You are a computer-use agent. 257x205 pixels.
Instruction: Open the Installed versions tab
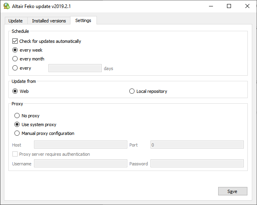point(49,21)
